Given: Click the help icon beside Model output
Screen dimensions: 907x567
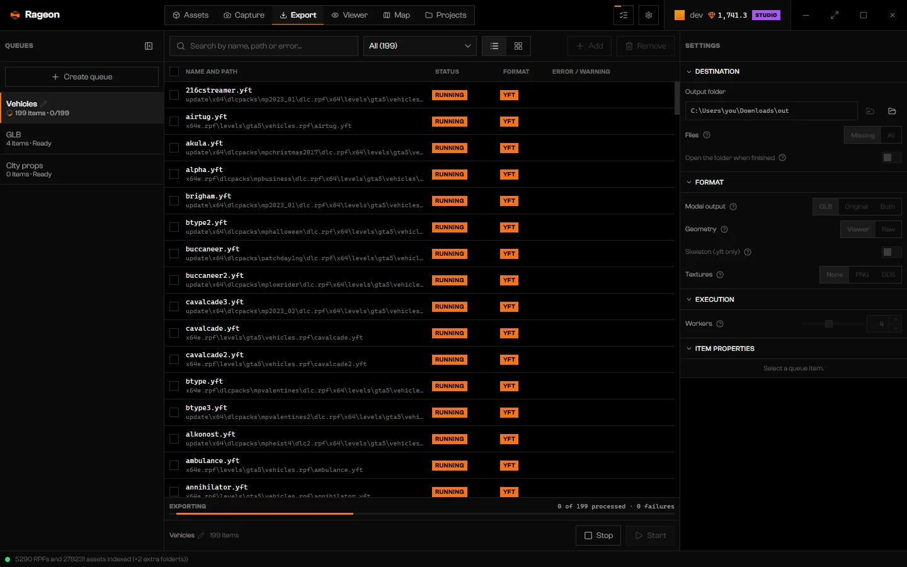Looking at the screenshot, I should (x=733, y=207).
